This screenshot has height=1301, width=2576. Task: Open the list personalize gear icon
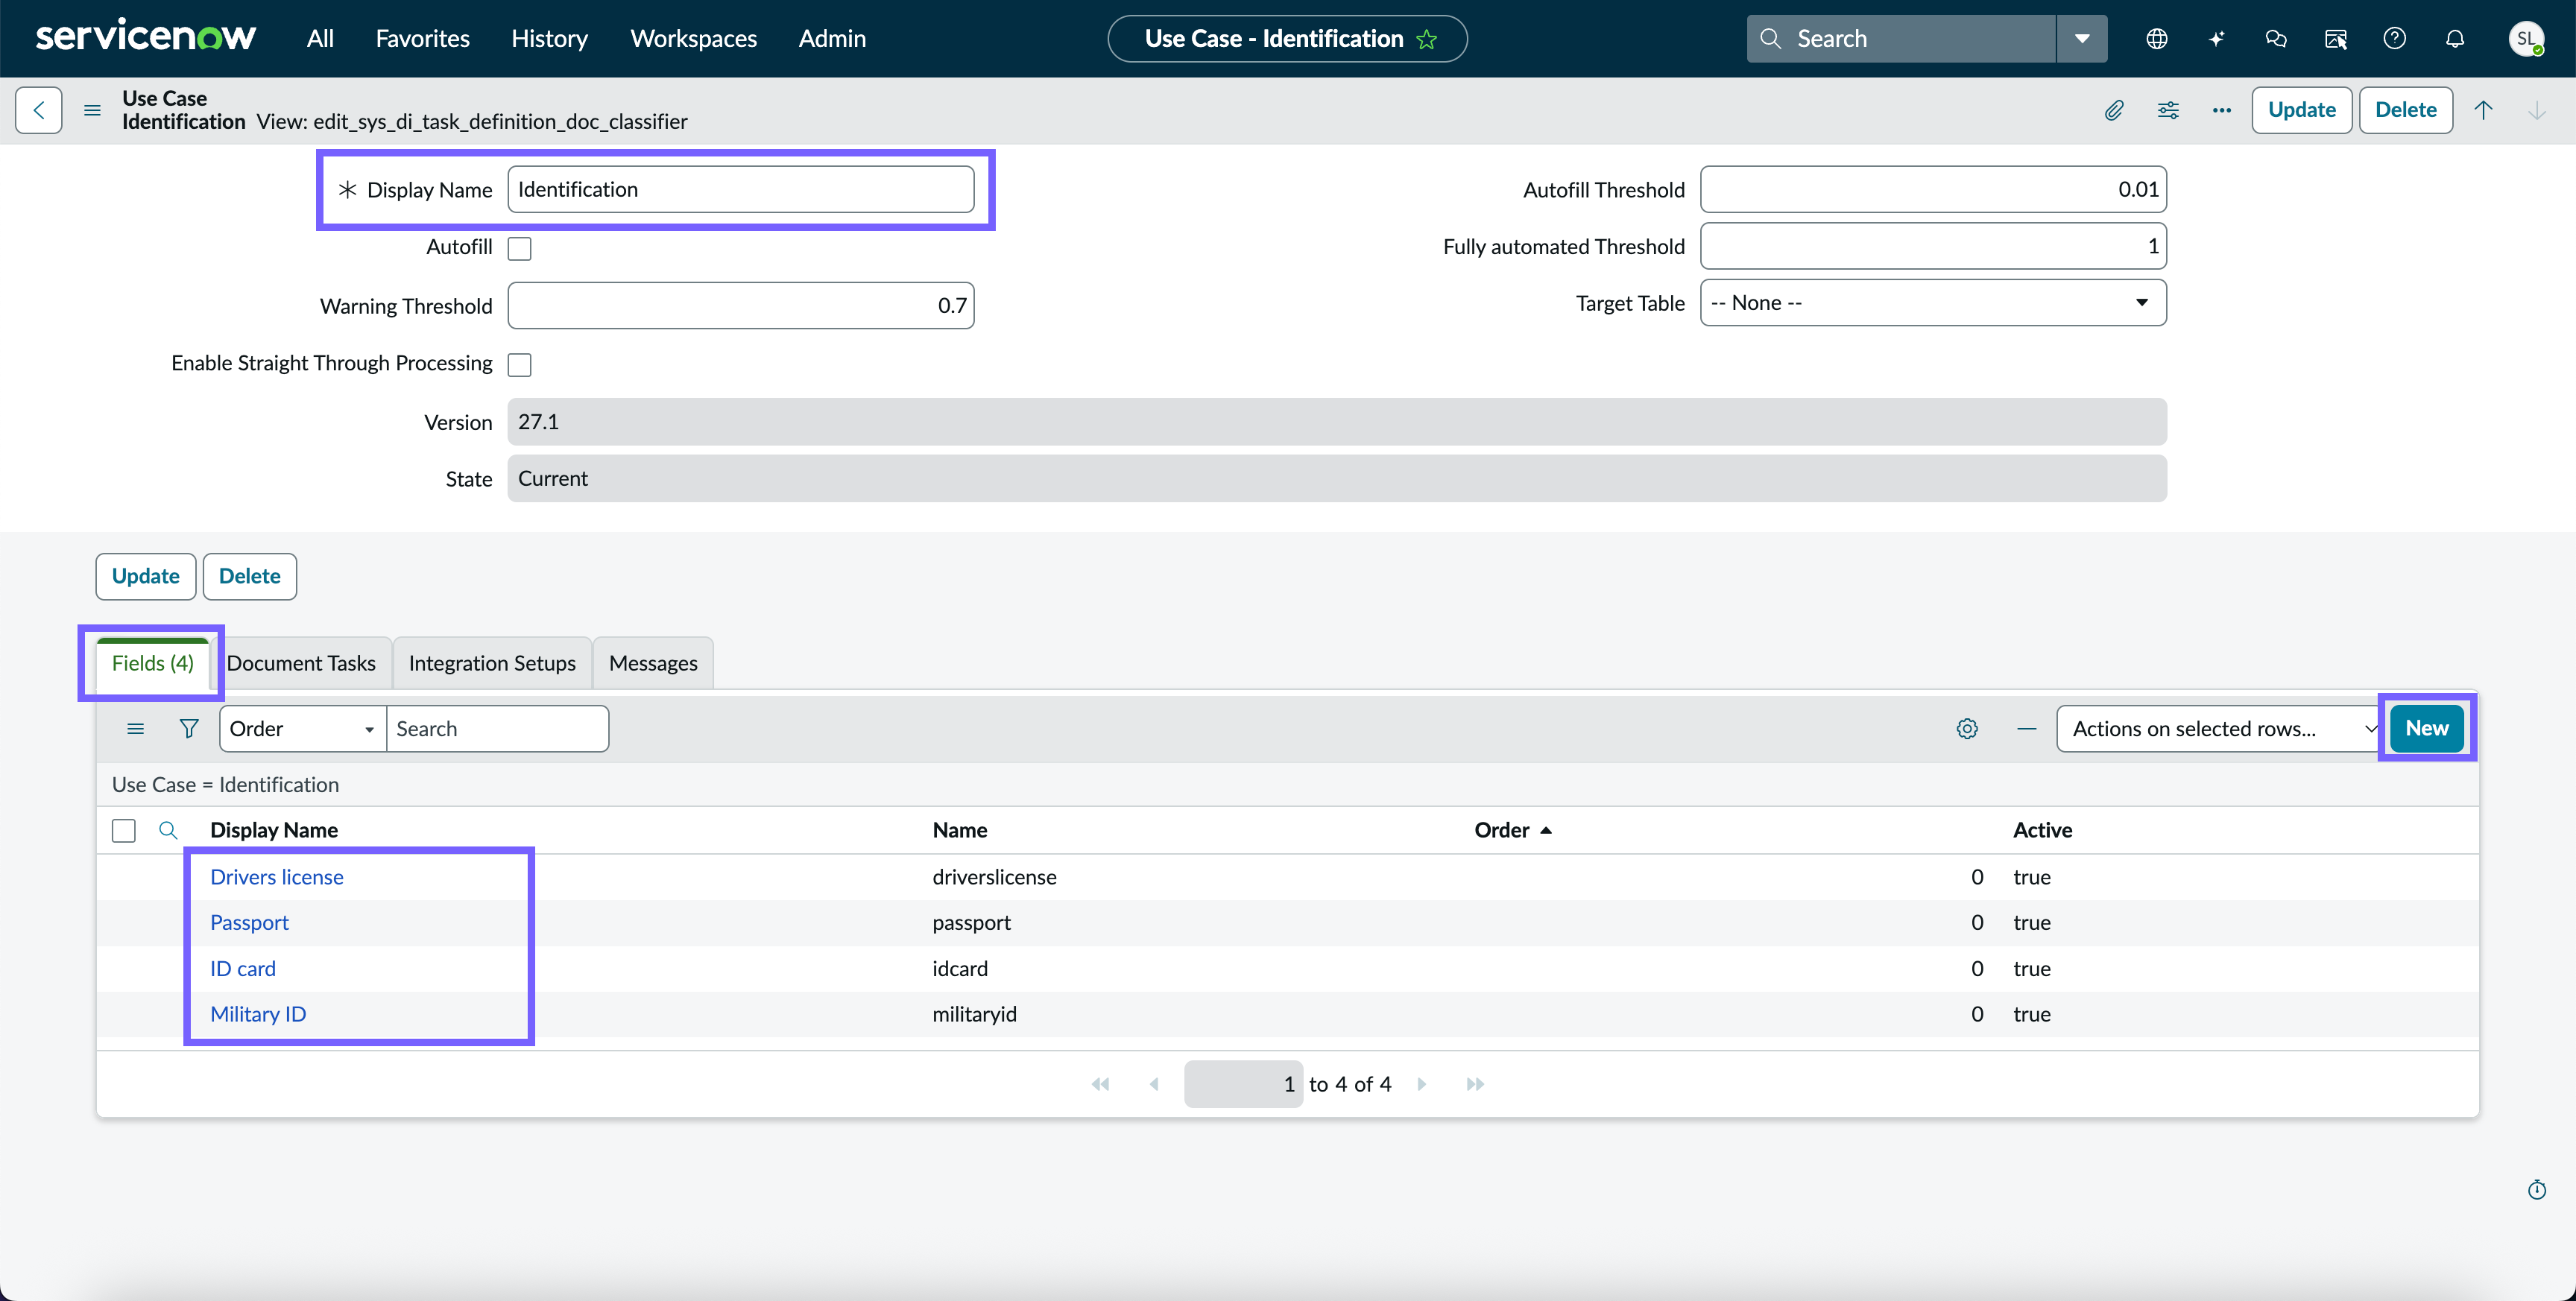click(x=1967, y=728)
